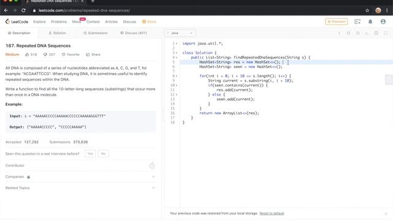The image size is (393, 221).
Task: Click the Premium button
Action: pyautogui.click(x=337, y=21)
